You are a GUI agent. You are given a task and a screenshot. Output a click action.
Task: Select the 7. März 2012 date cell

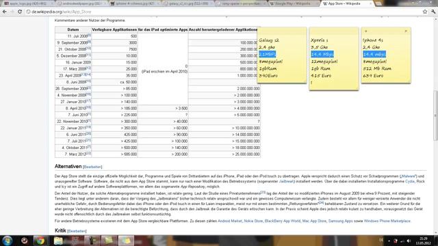point(73,154)
